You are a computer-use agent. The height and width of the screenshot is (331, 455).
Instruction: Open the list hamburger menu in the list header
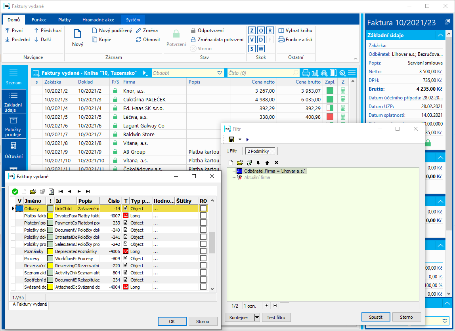[352, 73]
